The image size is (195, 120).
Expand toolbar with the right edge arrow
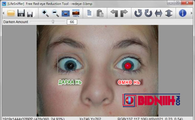(x=191, y=13)
